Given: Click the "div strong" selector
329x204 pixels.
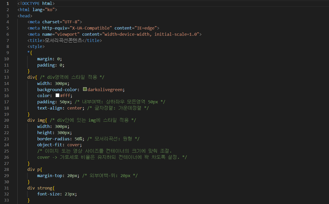Looking at the screenshot, I should tap(40, 188).
